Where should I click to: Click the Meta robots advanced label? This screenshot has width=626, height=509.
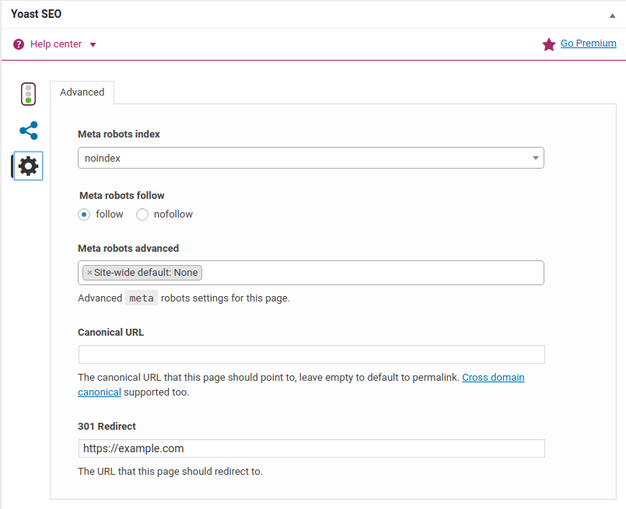coord(128,248)
